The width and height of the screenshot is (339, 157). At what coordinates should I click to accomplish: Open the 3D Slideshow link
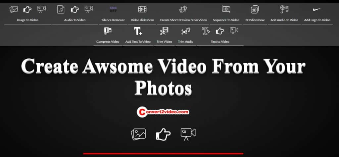tap(255, 20)
